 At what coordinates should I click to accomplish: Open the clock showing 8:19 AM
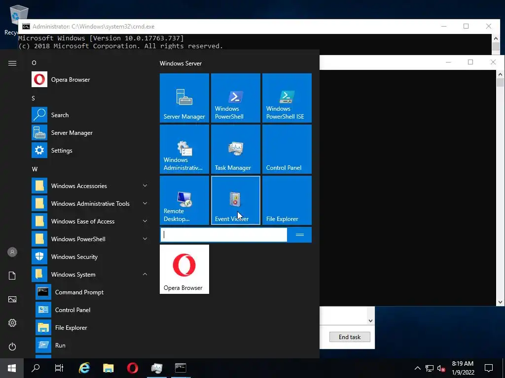[463, 368]
